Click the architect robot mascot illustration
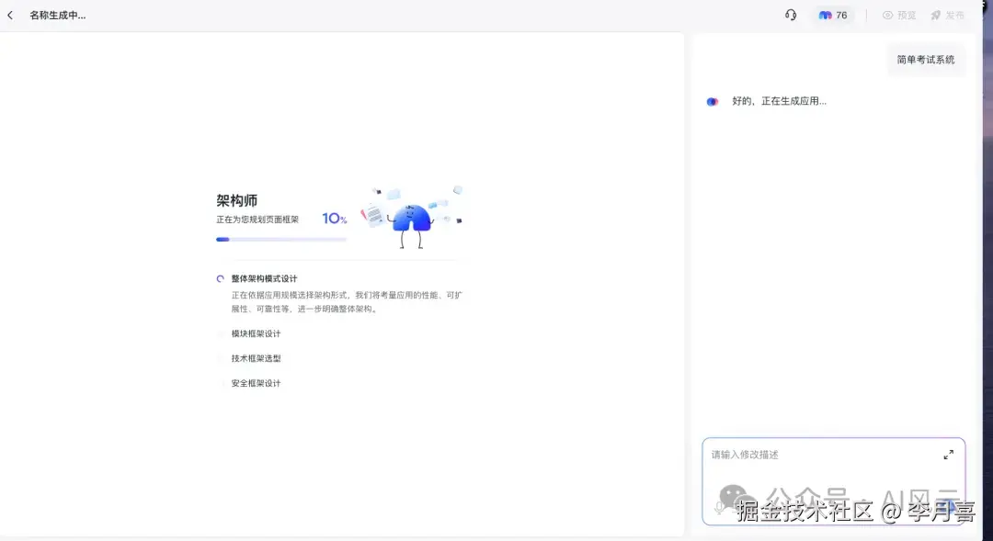This screenshot has width=993, height=541. 412,216
